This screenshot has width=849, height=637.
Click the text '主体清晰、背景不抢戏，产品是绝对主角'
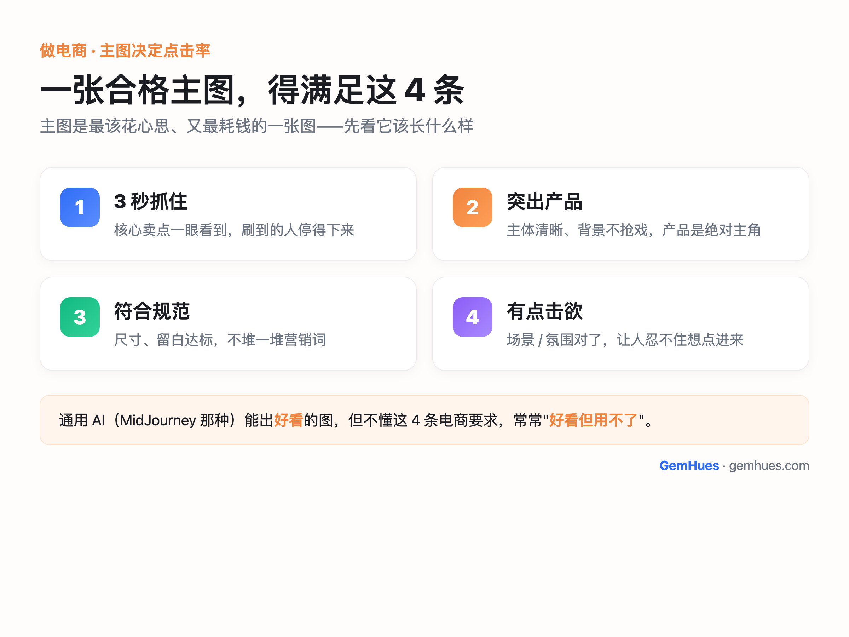pos(634,230)
